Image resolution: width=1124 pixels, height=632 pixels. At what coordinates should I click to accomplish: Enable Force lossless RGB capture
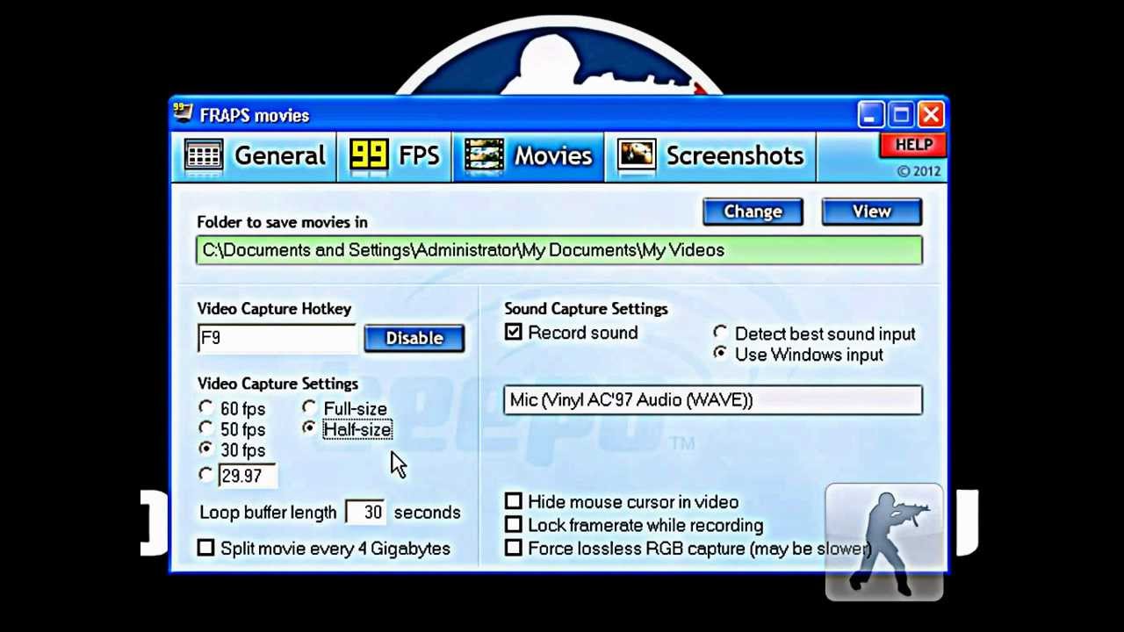click(x=514, y=549)
